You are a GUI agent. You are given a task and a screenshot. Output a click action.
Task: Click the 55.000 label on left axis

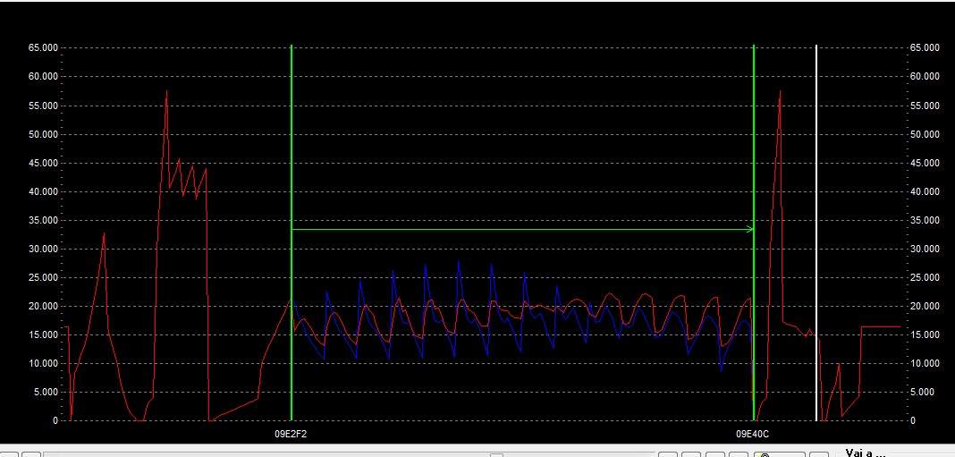click(x=43, y=106)
